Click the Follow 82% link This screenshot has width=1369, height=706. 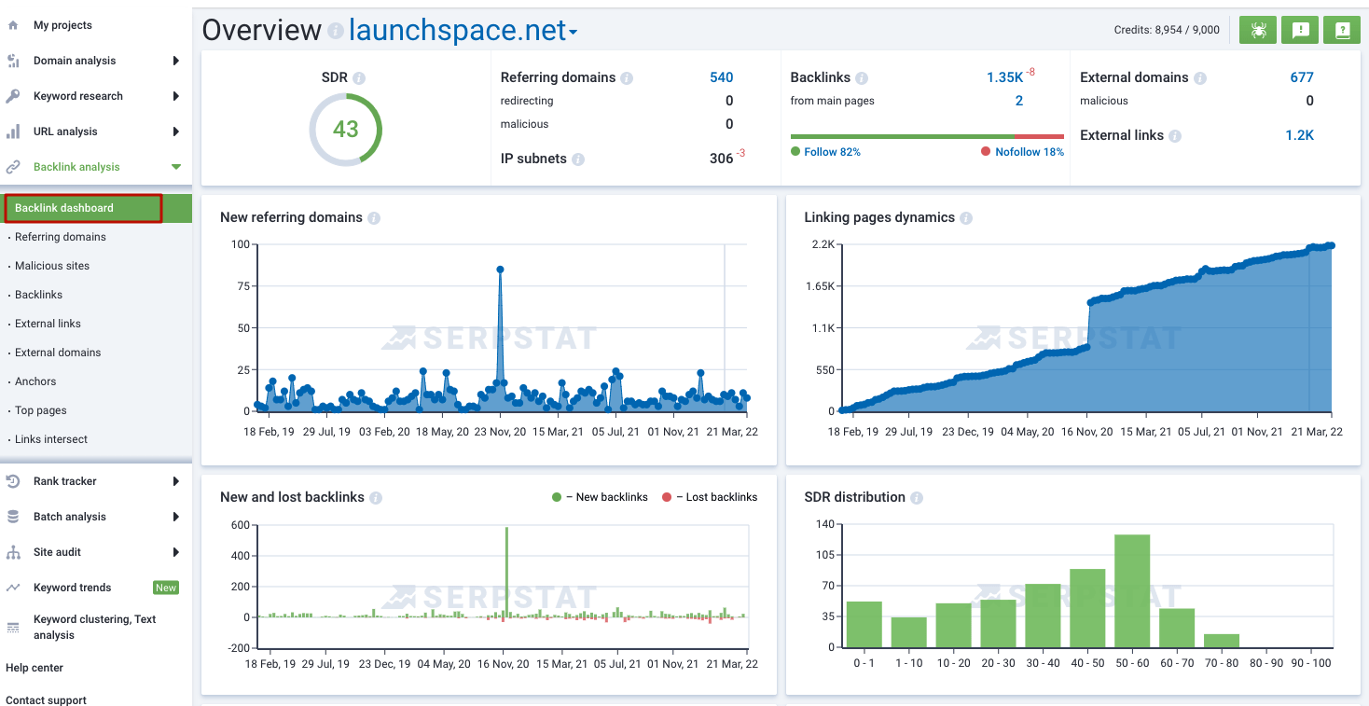point(832,152)
